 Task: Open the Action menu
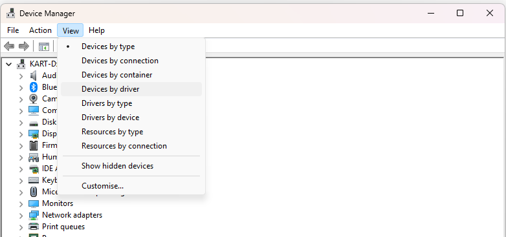pyautogui.click(x=40, y=30)
